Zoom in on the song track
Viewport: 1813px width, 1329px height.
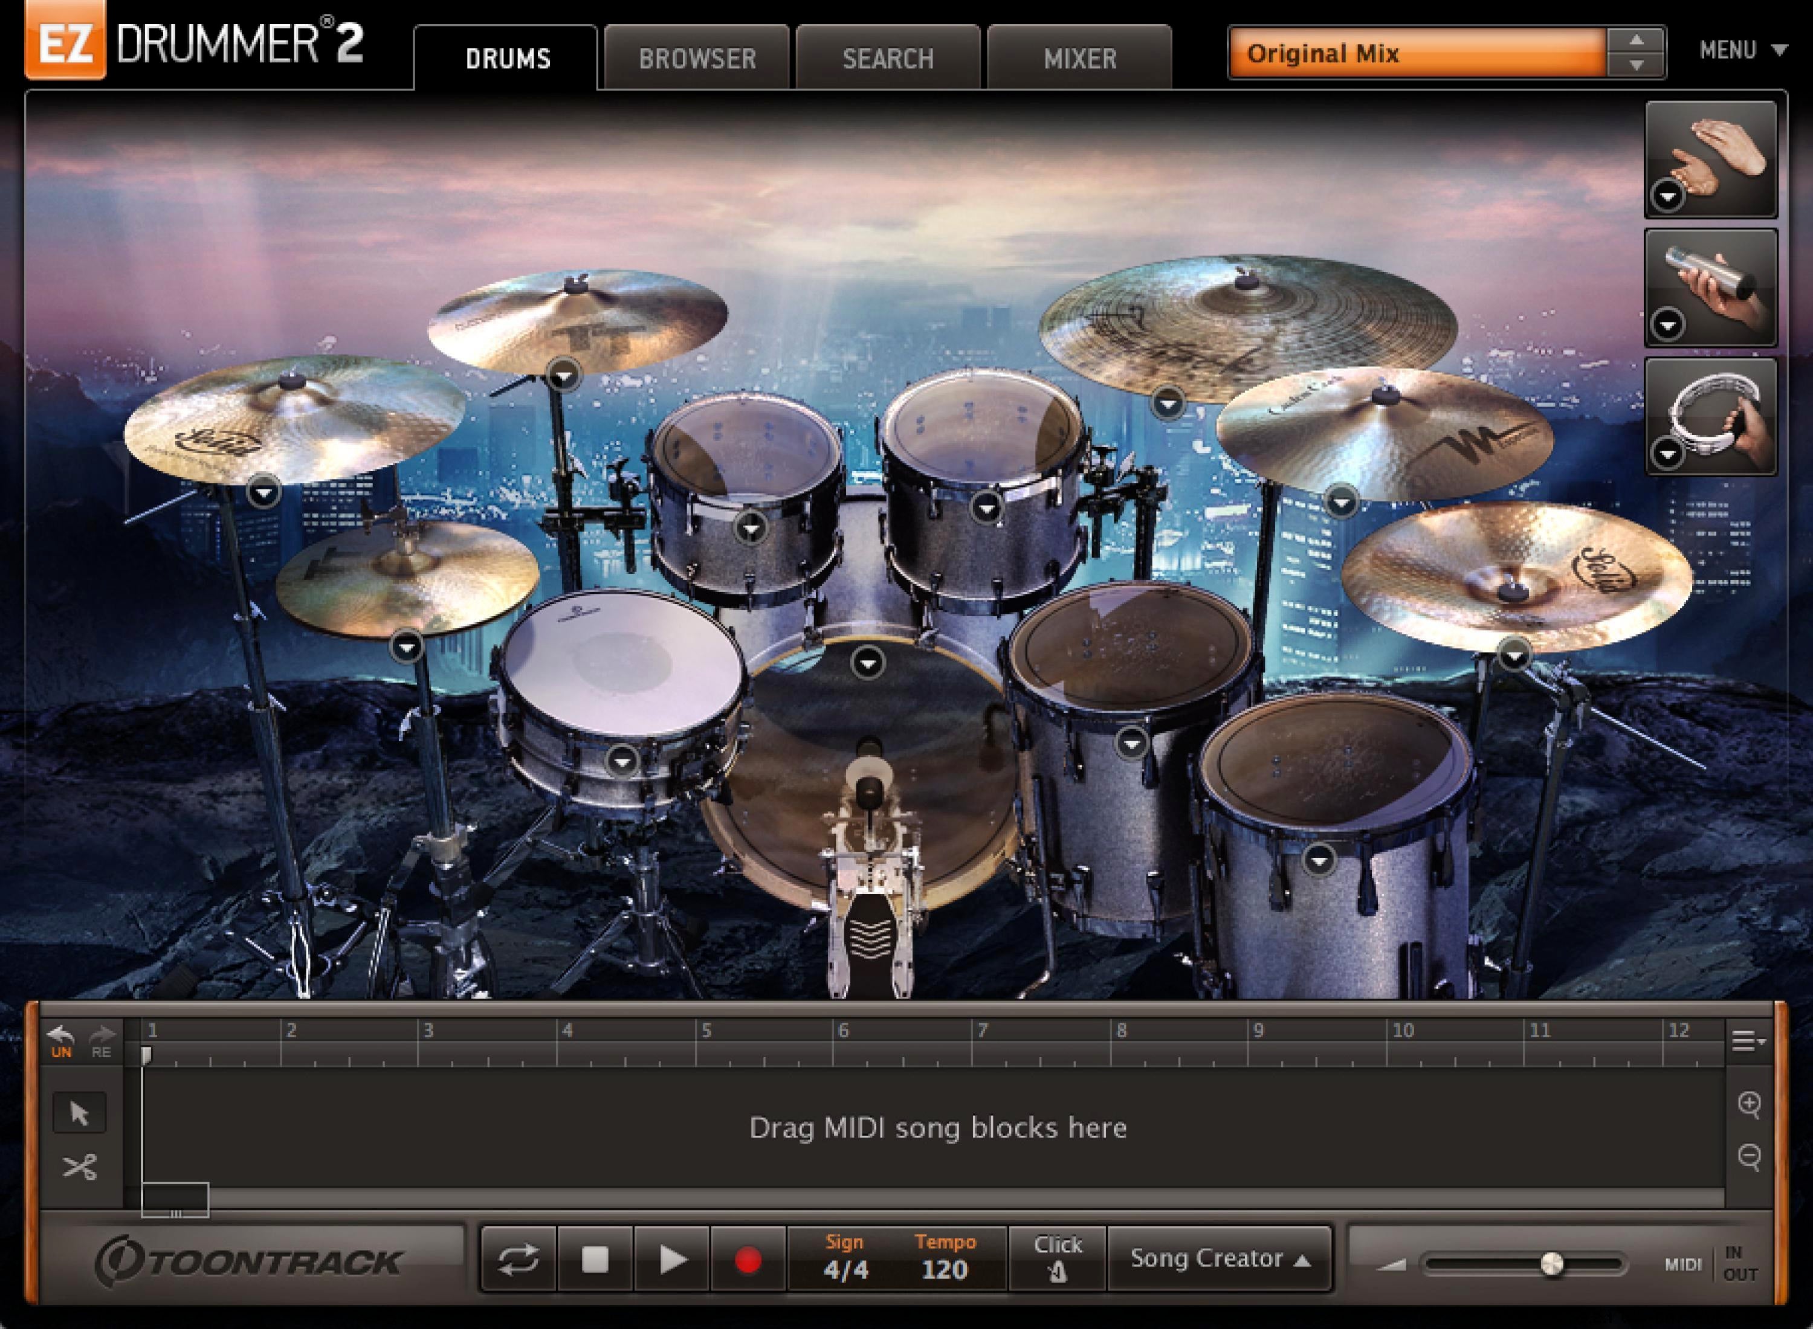pos(1750,1104)
